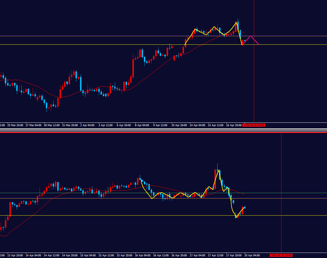The image size is (327, 258).
Task: Click the '17 Apr 12:00' label on lower time axis
Action: click(x=215, y=255)
